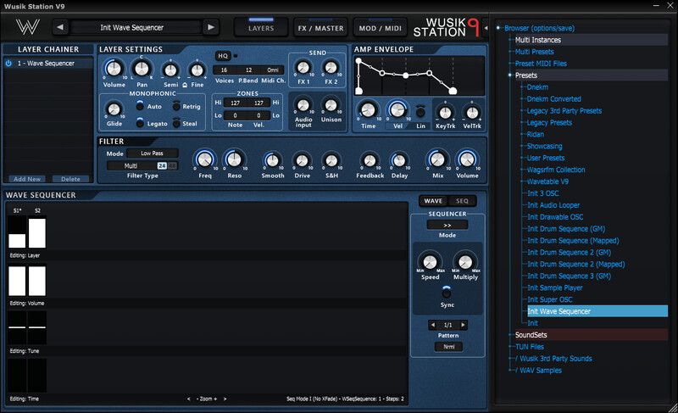Click the sequencer Speed knob
The image size is (678, 413).
pyautogui.click(x=430, y=262)
